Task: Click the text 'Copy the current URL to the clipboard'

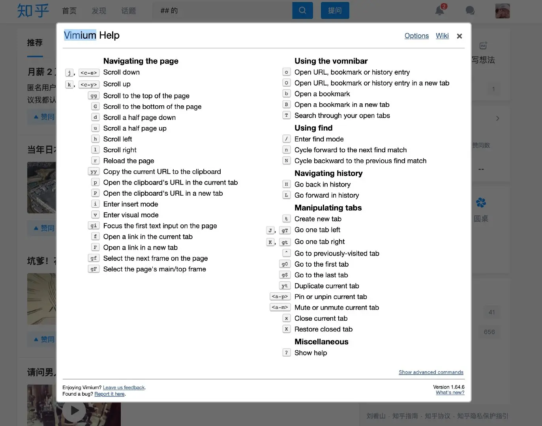Action: click(x=162, y=172)
